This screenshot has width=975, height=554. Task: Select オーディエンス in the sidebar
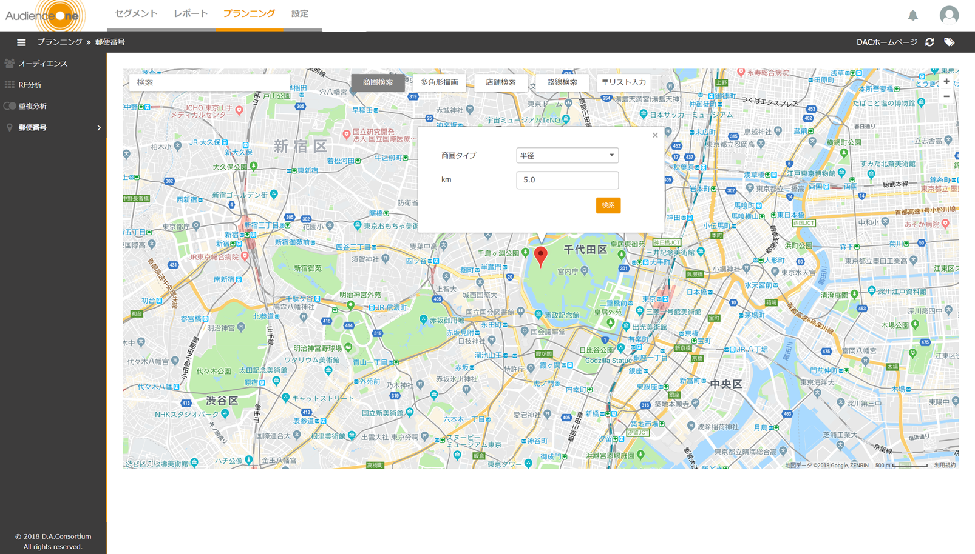(44, 63)
